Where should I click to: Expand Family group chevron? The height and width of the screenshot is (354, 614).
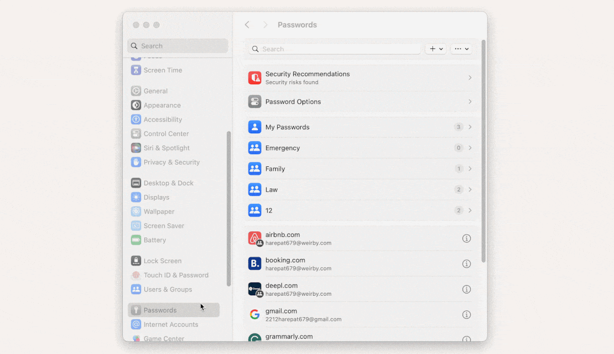pyautogui.click(x=470, y=169)
